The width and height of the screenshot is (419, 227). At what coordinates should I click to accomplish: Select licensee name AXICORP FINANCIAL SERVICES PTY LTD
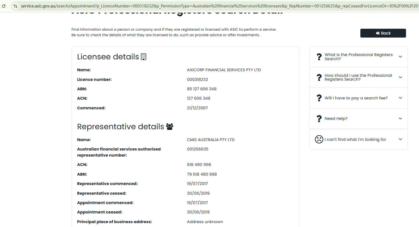(x=224, y=70)
